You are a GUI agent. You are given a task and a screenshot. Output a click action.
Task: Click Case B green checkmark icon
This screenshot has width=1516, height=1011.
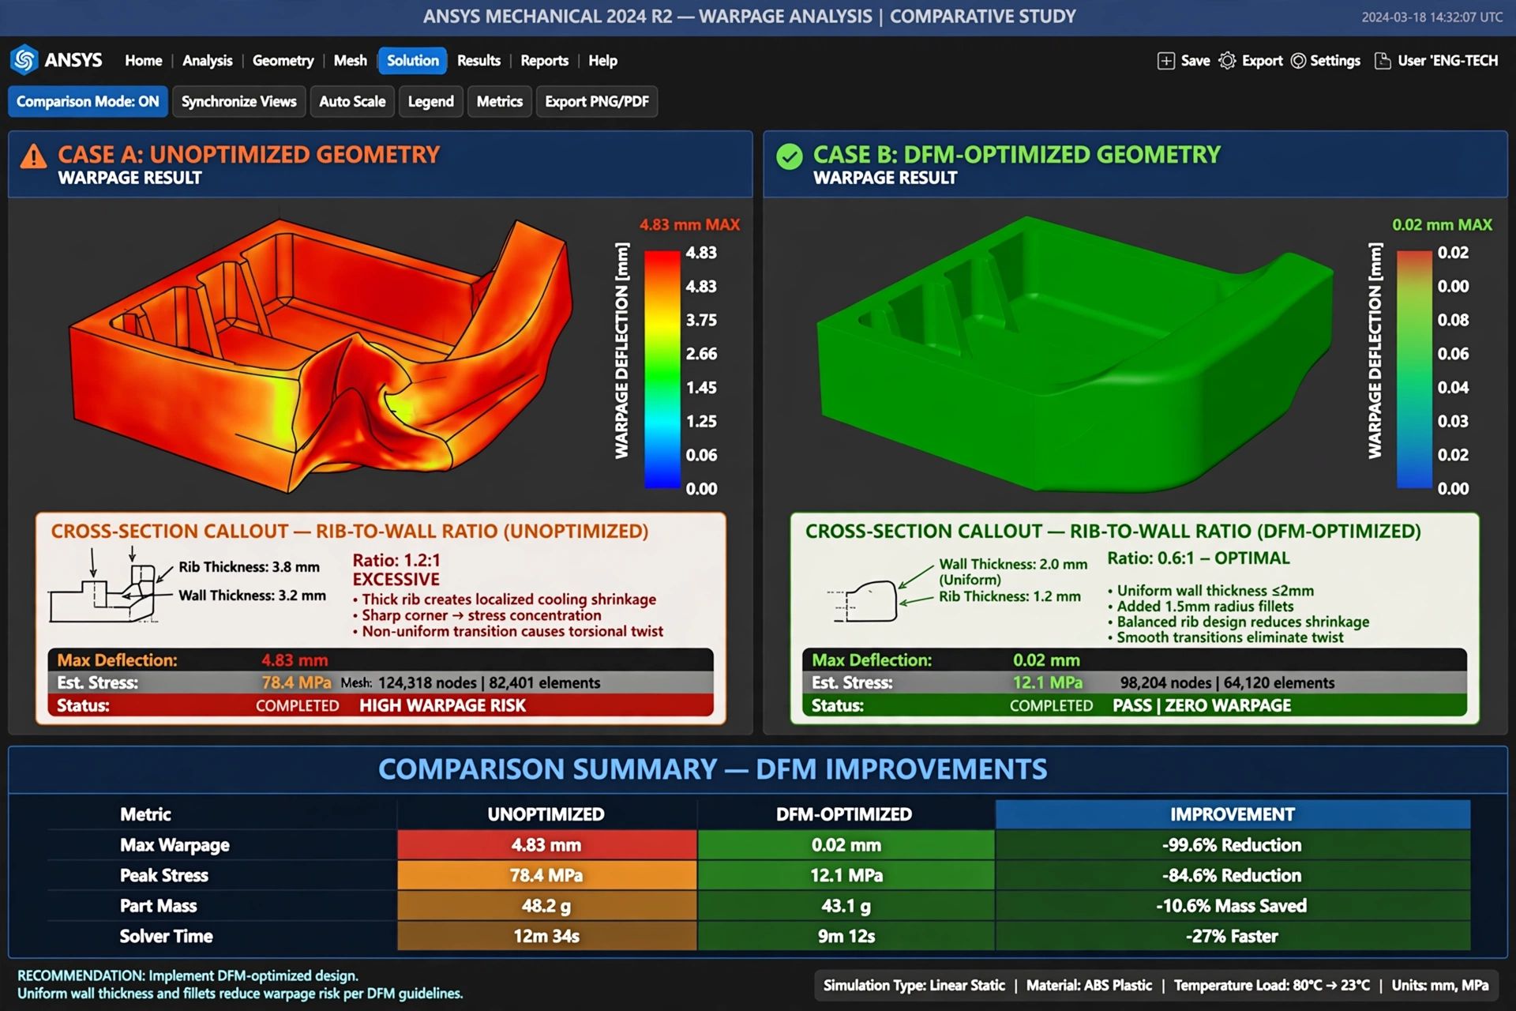pos(789,156)
